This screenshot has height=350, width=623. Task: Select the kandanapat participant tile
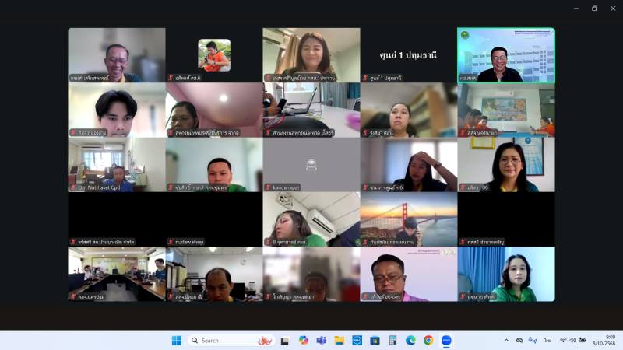click(x=311, y=164)
